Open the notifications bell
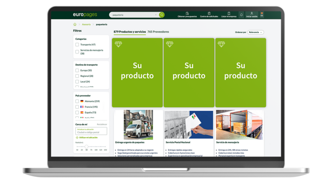 point(241,15)
